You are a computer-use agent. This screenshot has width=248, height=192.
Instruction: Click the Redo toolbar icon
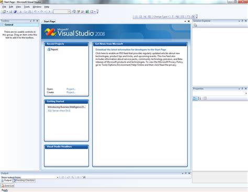(42, 11)
